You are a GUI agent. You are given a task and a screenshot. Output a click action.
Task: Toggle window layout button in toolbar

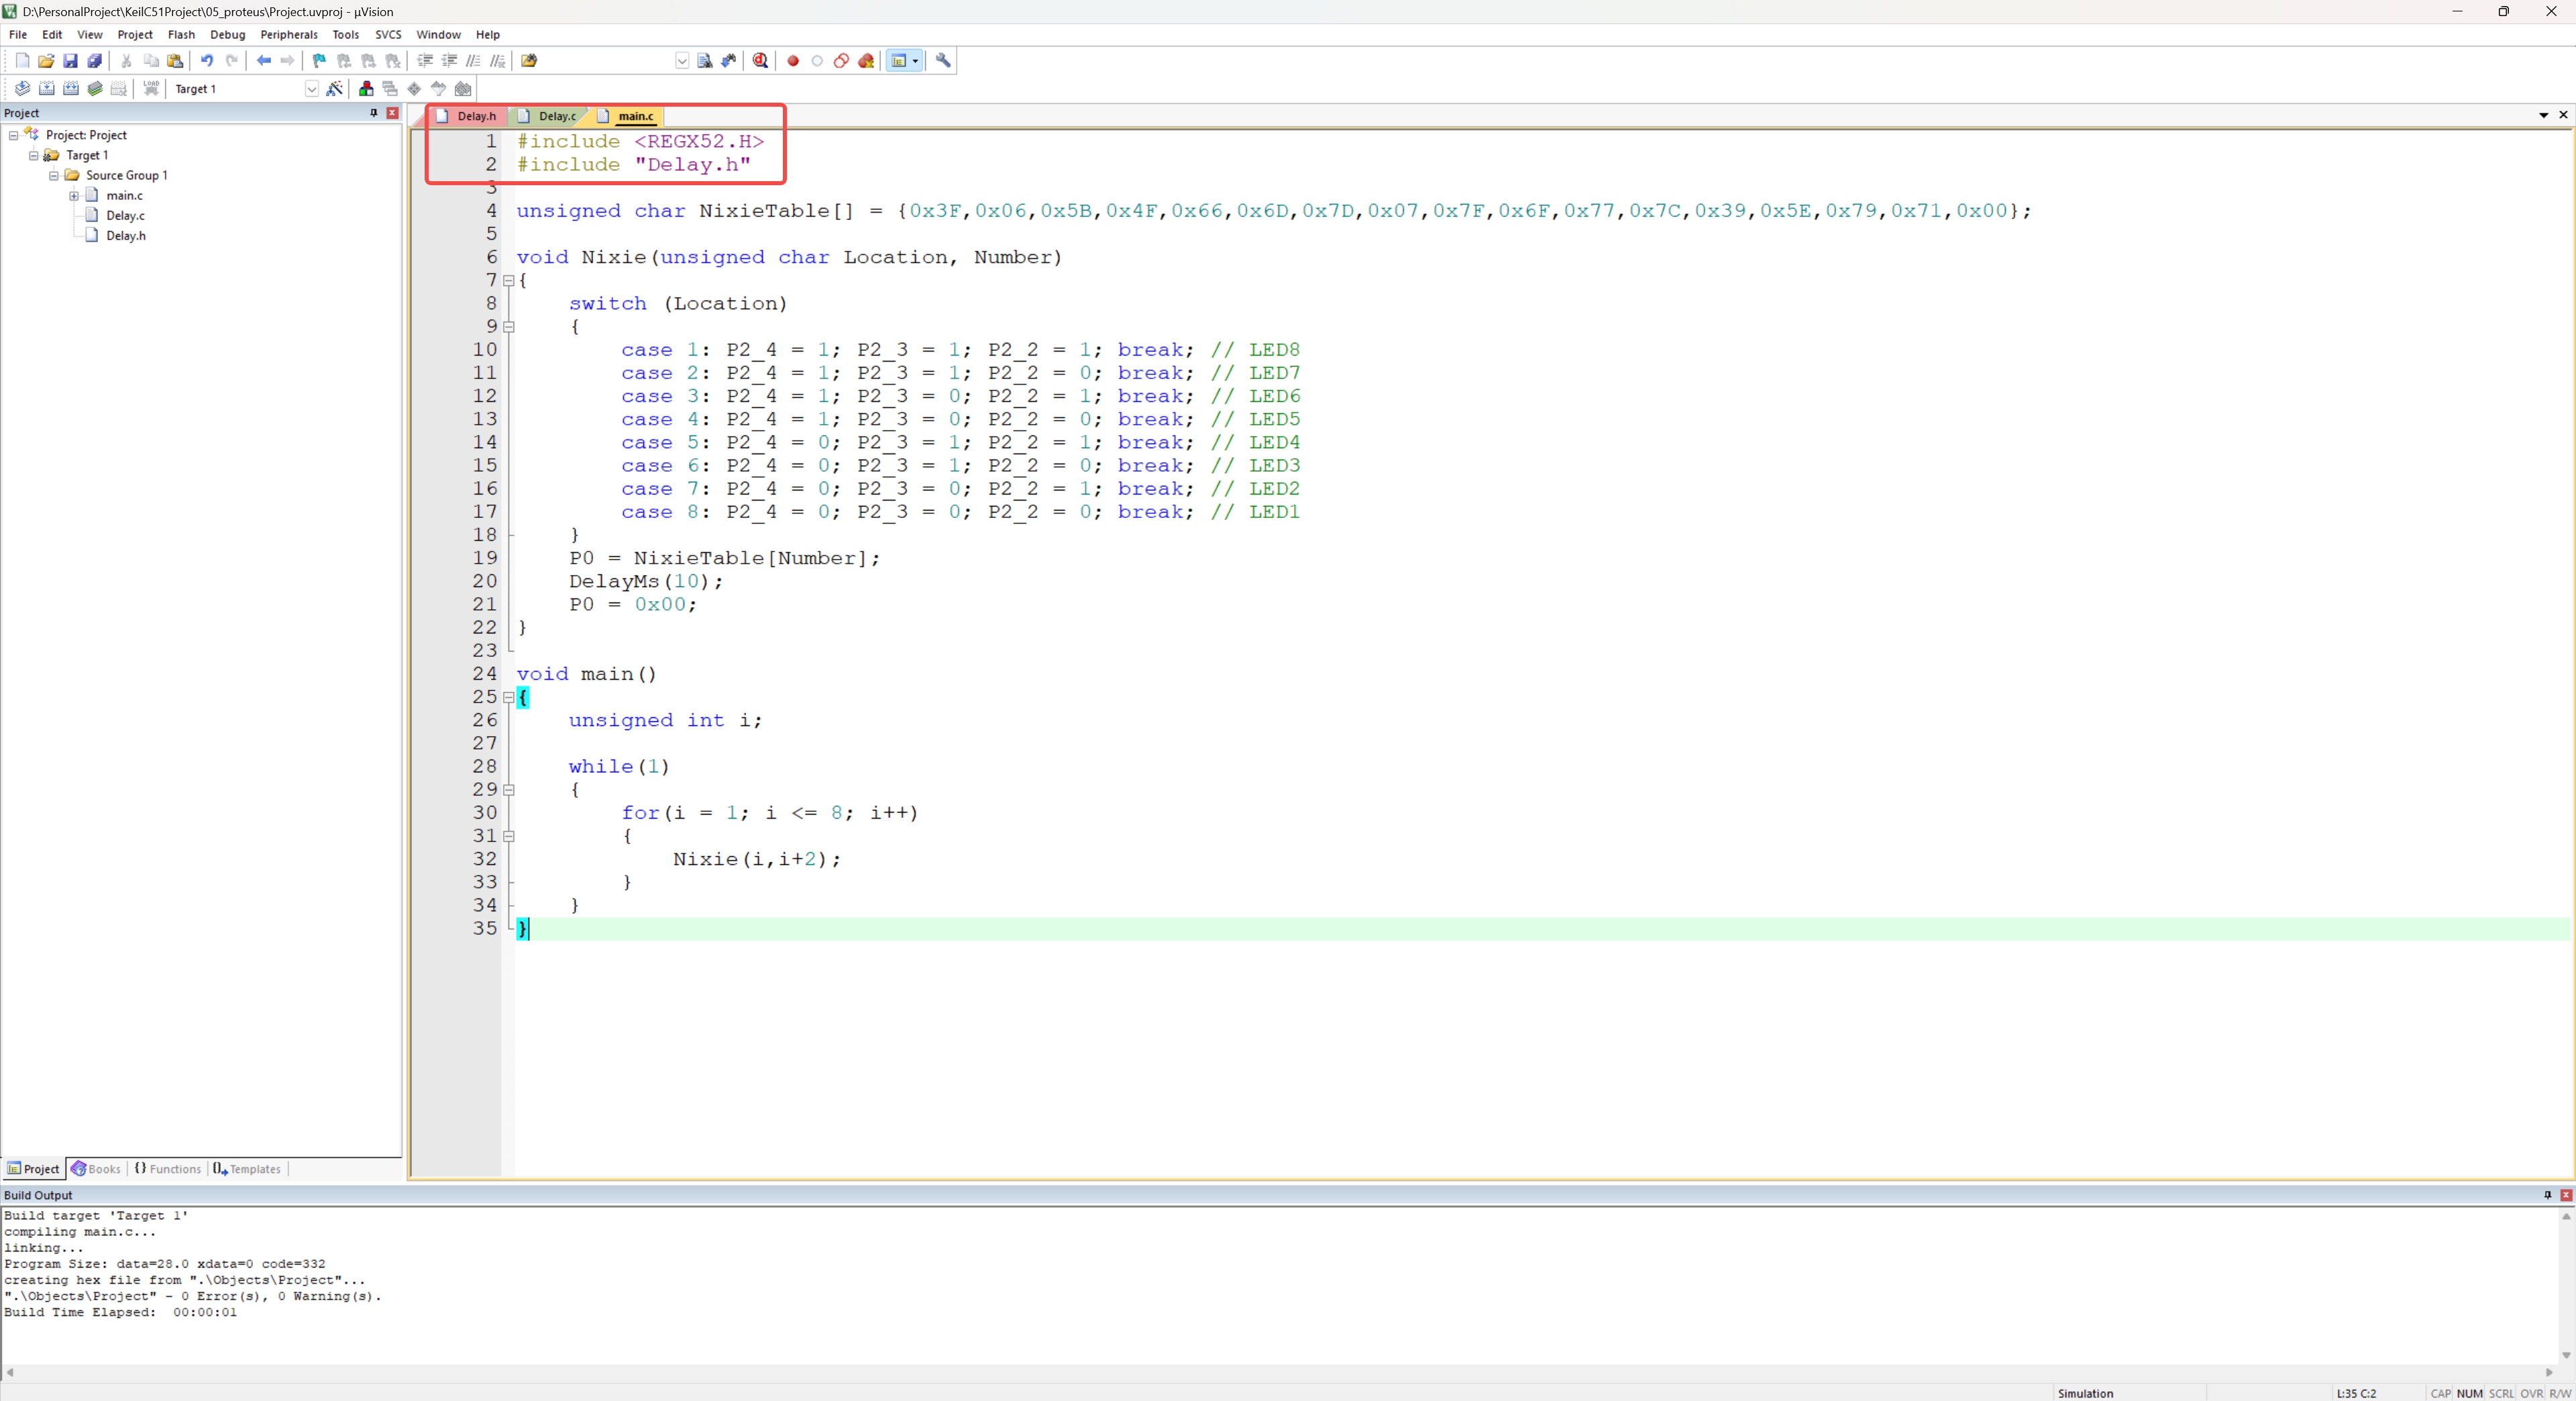click(x=898, y=61)
